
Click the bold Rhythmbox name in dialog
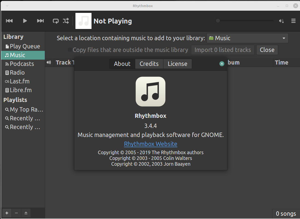click(x=151, y=116)
